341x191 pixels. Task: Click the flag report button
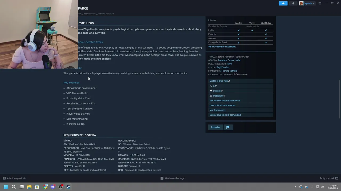click(x=228, y=127)
